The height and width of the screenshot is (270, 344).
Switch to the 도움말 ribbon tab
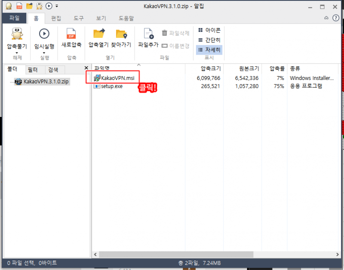click(x=126, y=18)
